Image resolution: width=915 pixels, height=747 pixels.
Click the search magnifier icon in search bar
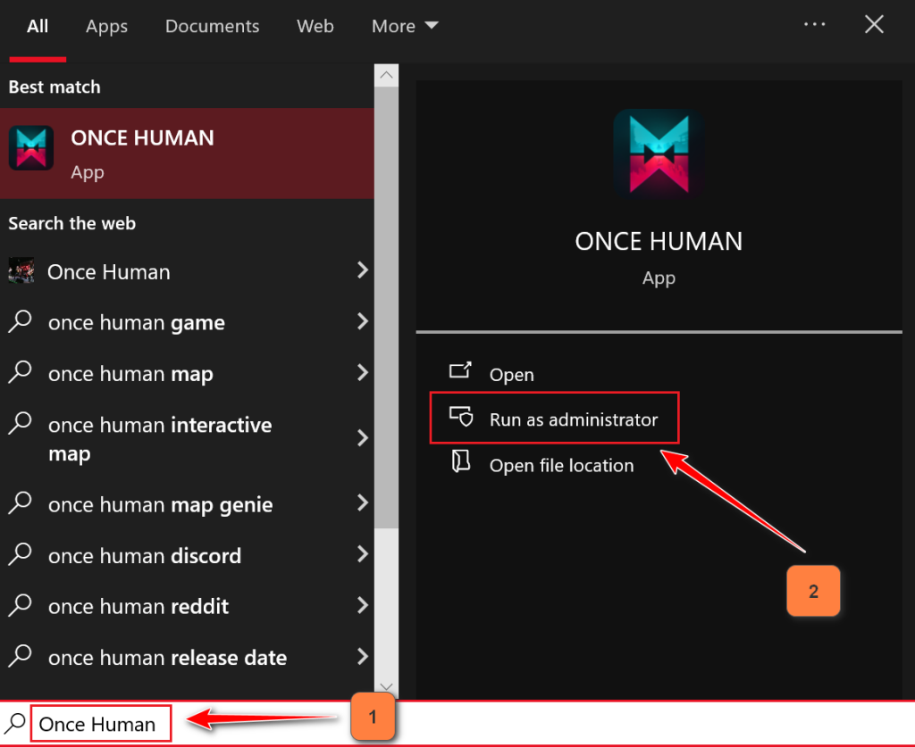pyautogui.click(x=15, y=723)
